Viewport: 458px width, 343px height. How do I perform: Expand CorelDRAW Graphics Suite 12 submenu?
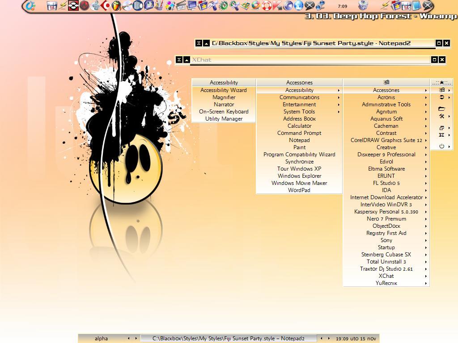click(386, 140)
